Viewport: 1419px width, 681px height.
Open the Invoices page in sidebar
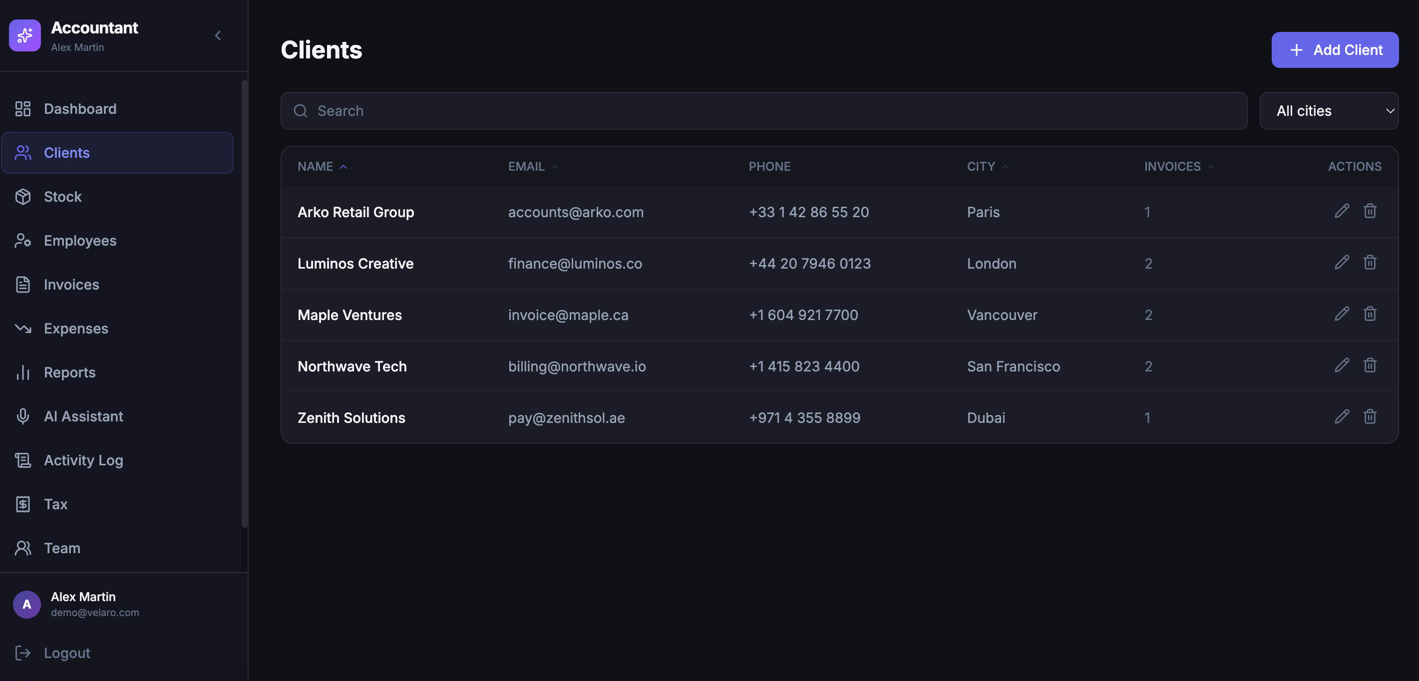[x=71, y=284]
